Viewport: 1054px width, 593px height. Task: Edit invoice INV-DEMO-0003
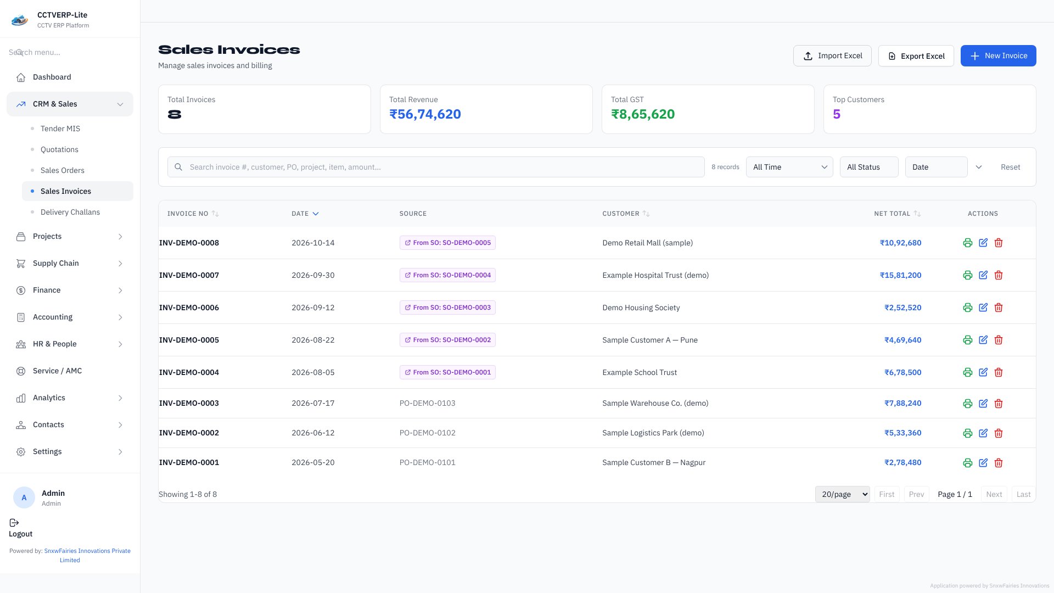click(983, 404)
